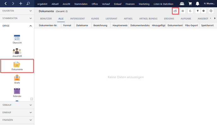This screenshot has height=125, width=217.
Task: Expand the FAVORITEN section
Action: click(x=17, y=11)
